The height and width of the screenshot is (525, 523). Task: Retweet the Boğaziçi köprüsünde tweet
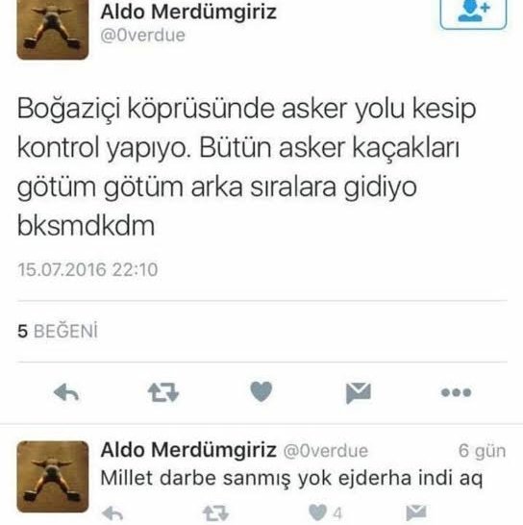163,392
